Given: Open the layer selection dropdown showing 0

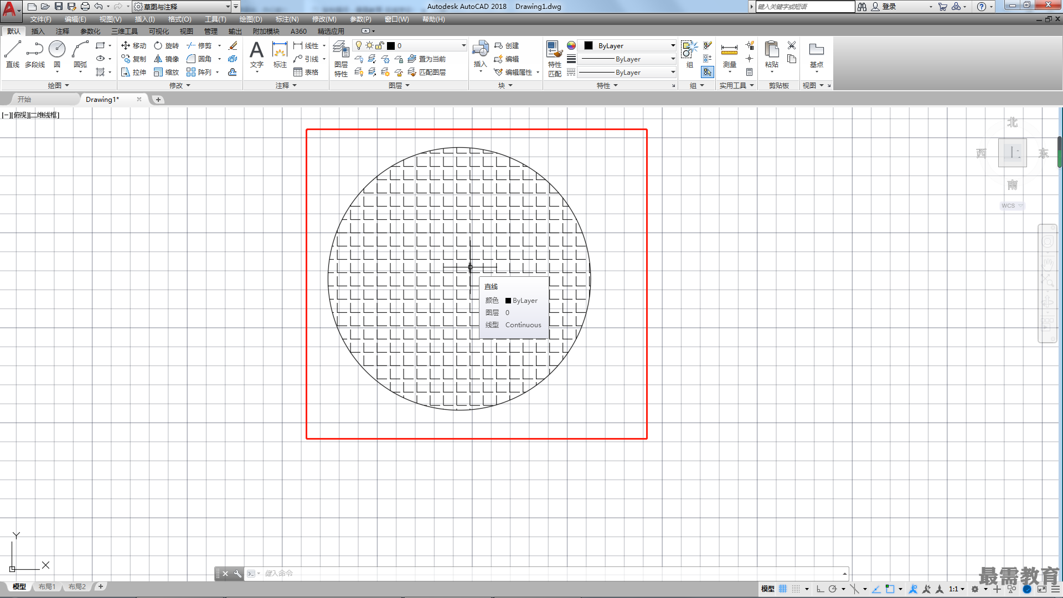Looking at the screenshot, I should [x=410, y=45].
